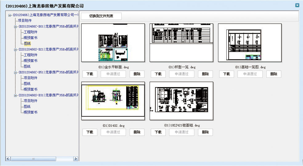Collapse the root node (20120466) in tree
Screen dimensions: 303x166
10,15
